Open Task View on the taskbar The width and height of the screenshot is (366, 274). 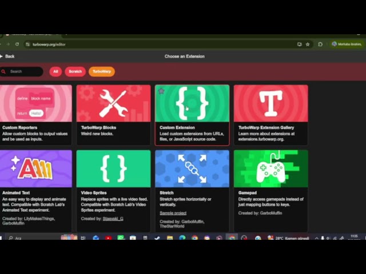point(83,238)
